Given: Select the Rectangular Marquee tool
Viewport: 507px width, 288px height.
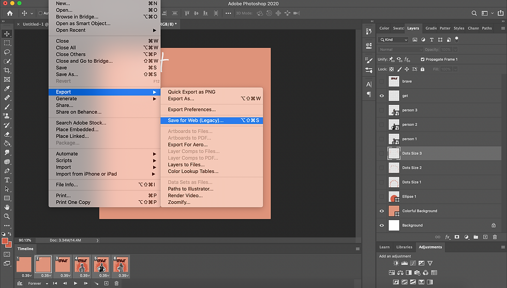Looking at the screenshot, I should click(x=7, y=43).
